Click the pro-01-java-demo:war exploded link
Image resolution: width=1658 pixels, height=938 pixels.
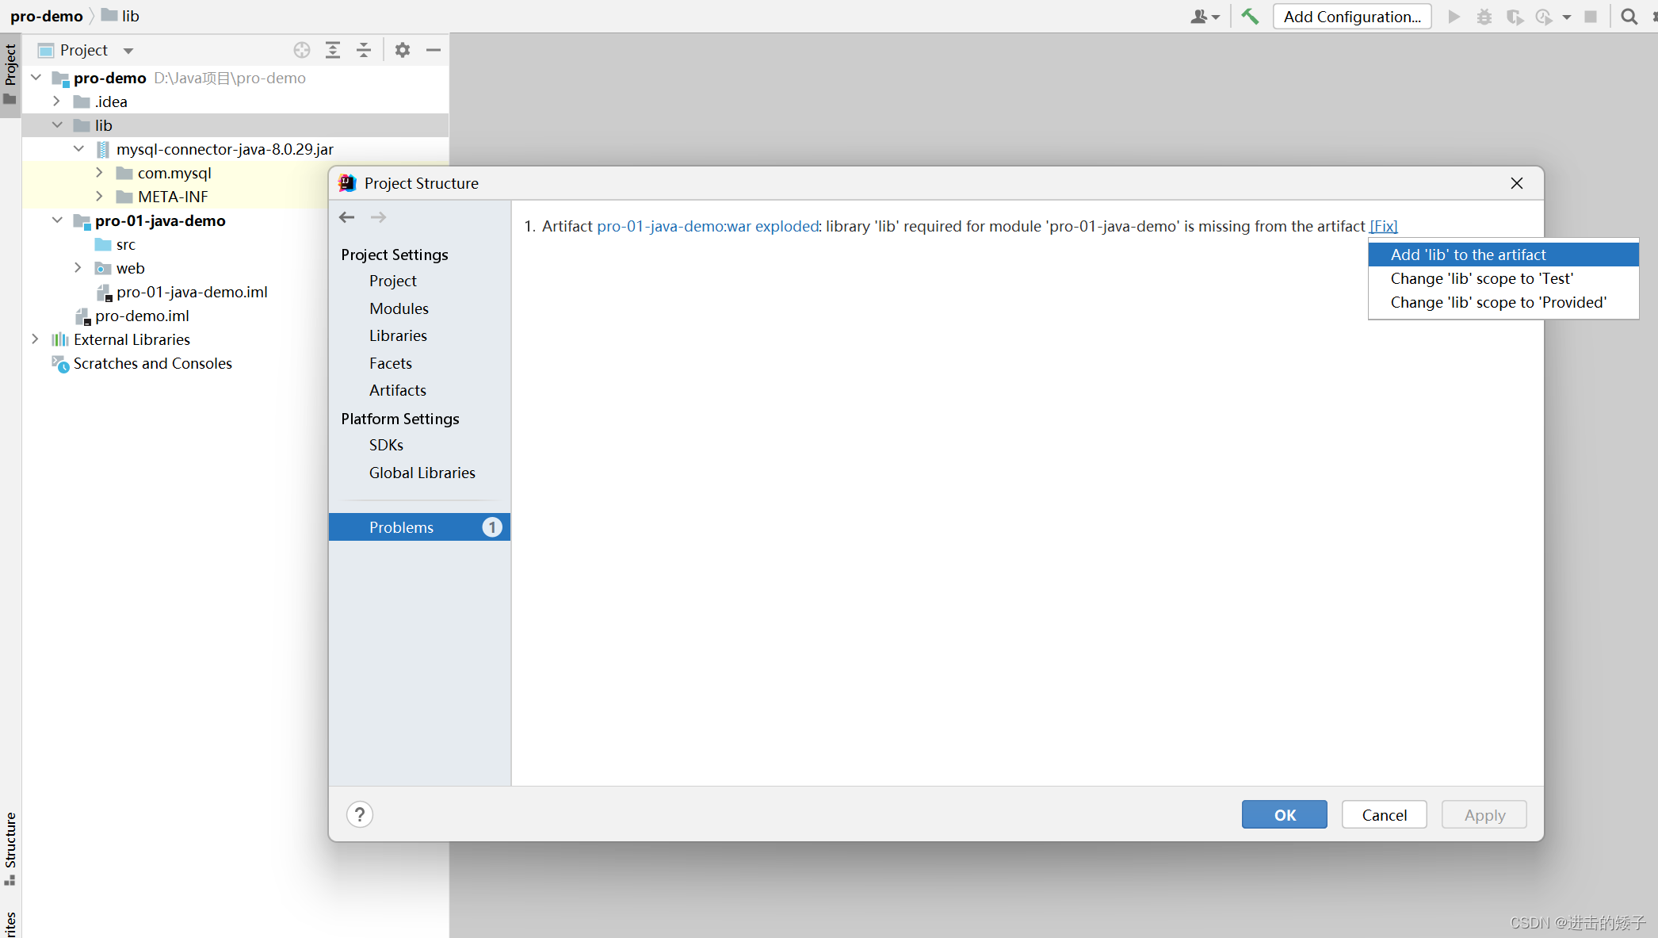tap(707, 226)
